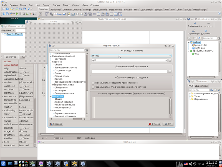Expand the Anchors property in inspector
The width and height of the screenshot is (222, 167).
[3, 82]
